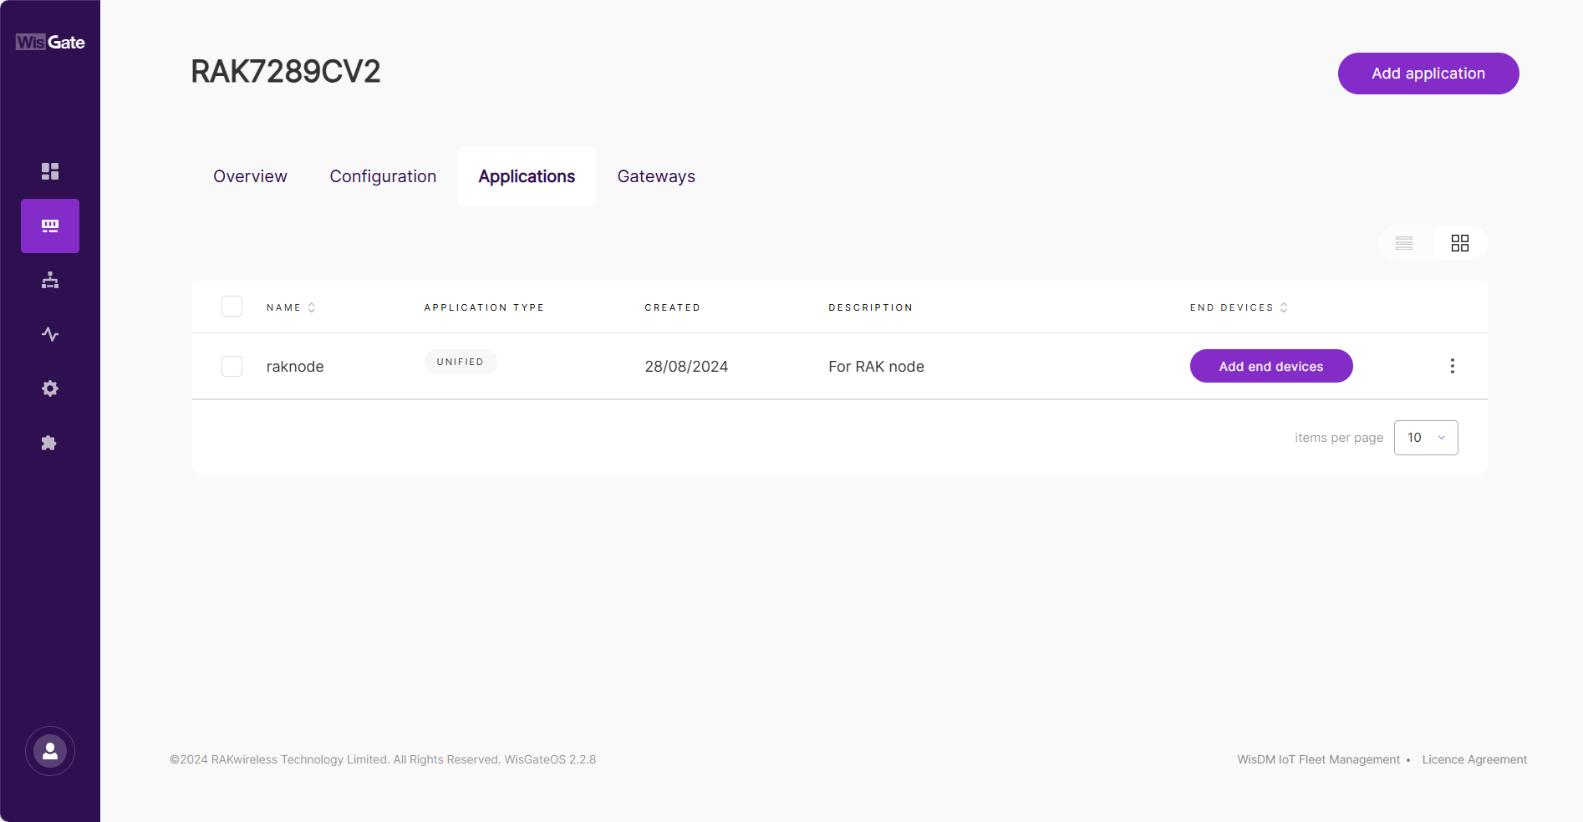1583x822 pixels.
Task: Click the Created column header
Action: pyautogui.click(x=673, y=307)
